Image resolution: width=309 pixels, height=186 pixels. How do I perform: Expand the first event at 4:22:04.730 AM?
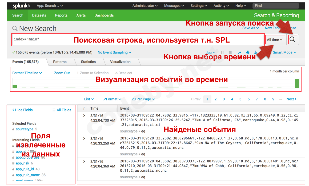(84, 115)
